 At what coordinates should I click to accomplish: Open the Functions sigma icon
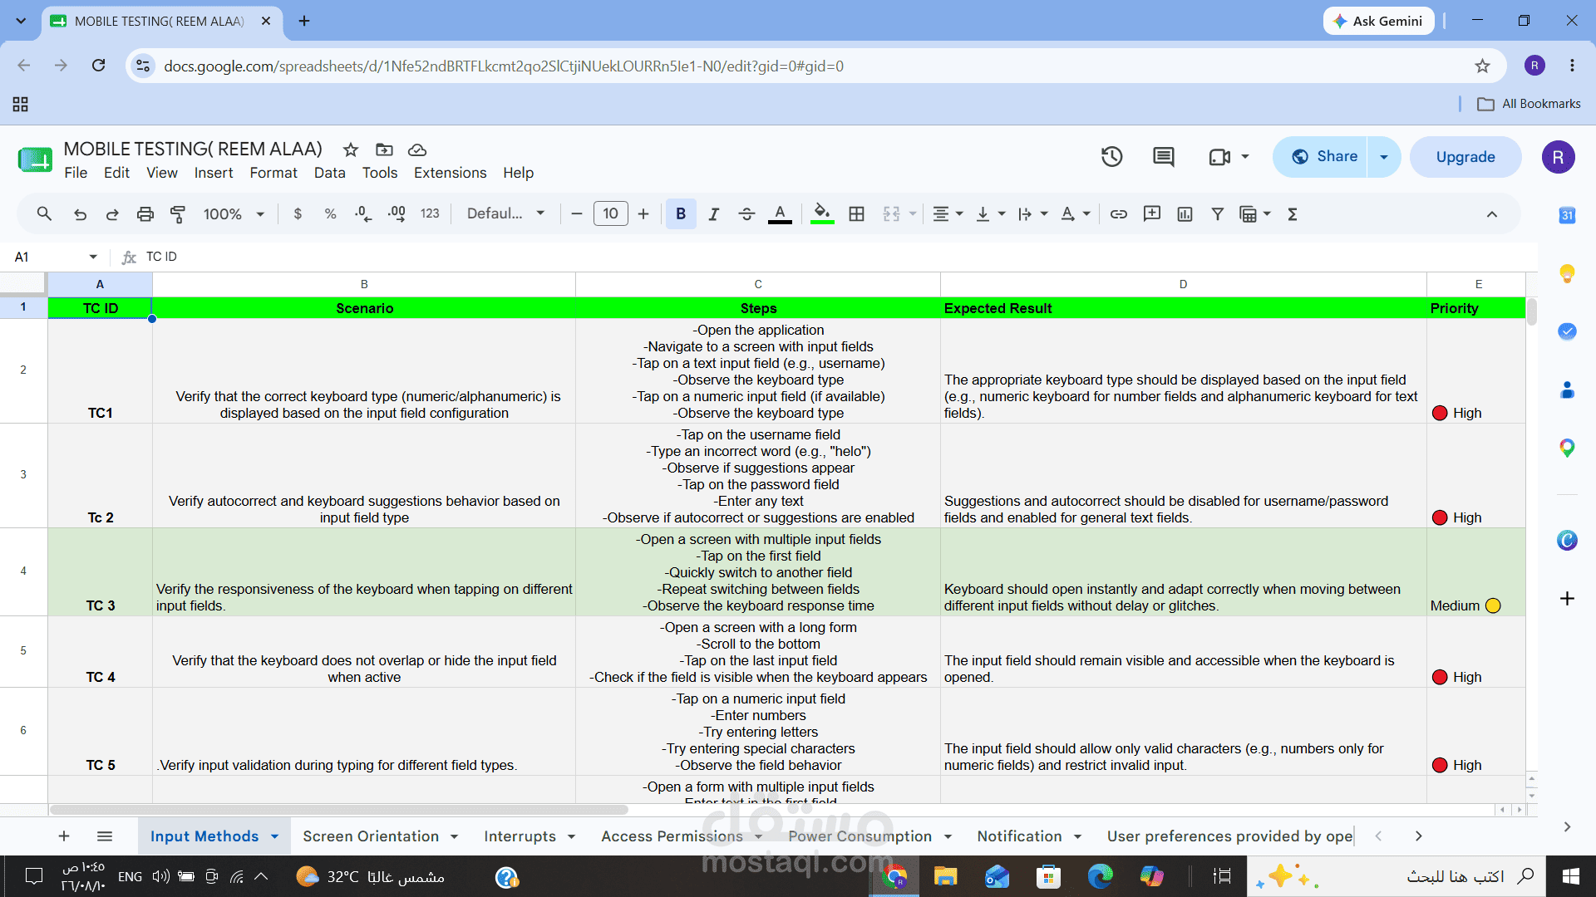point(1293,214)
